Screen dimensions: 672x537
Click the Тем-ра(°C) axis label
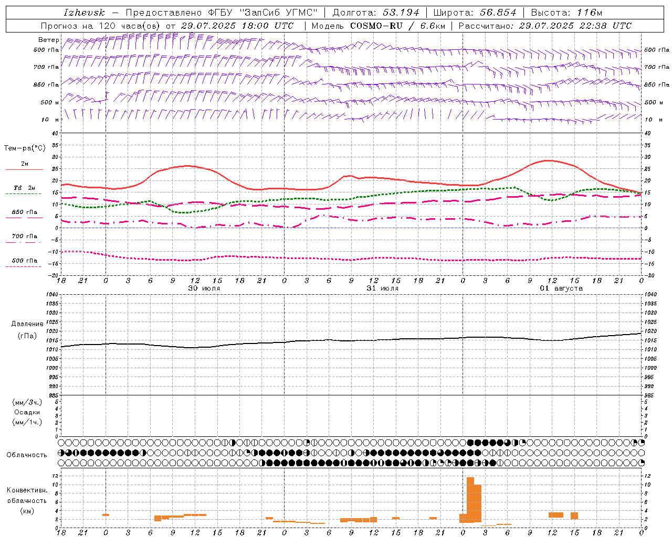(25, 148)
